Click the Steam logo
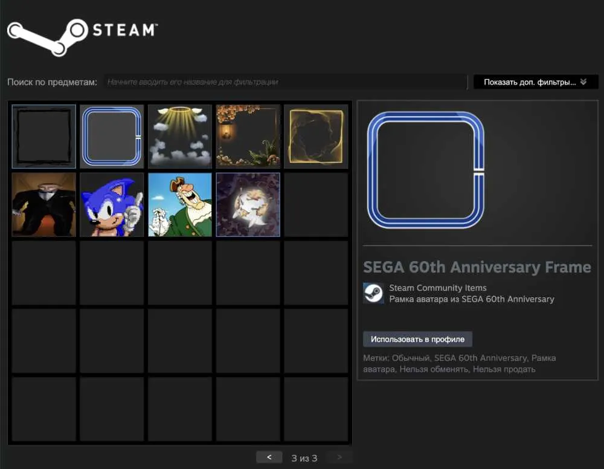Viewport: 604px width, 469px height. [x=82, y=37]
